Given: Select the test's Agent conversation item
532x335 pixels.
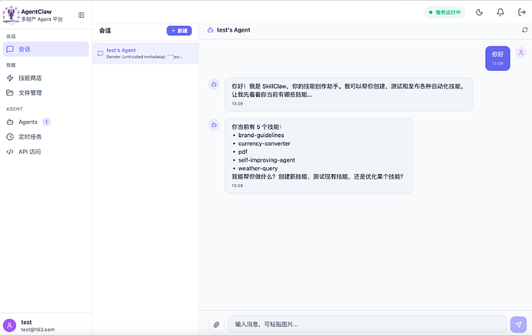Looking at the screenshot, I should click(x=145, y=53).
